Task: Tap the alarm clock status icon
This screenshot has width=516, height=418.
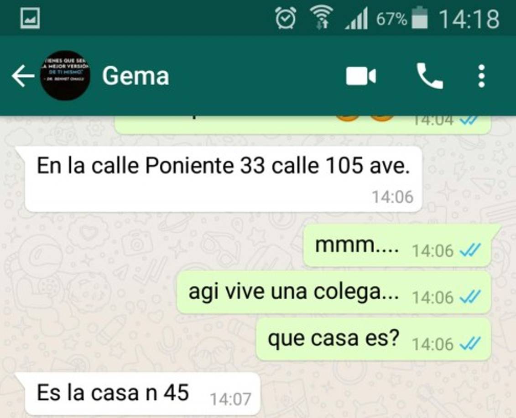Action: tap(285, 18)
